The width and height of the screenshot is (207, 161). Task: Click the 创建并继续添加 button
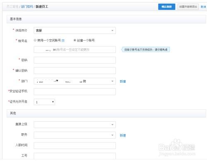point(188,7)
